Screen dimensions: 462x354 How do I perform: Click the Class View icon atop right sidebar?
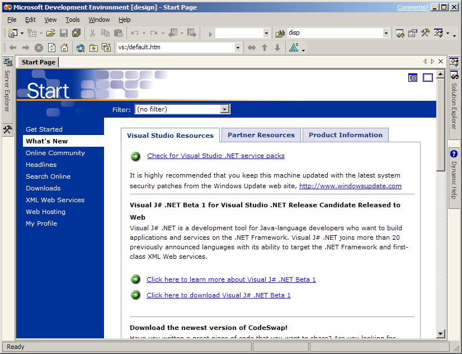coord(454,62)
